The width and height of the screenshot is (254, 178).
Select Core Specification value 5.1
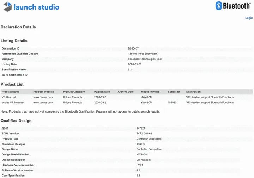[138, 176]
